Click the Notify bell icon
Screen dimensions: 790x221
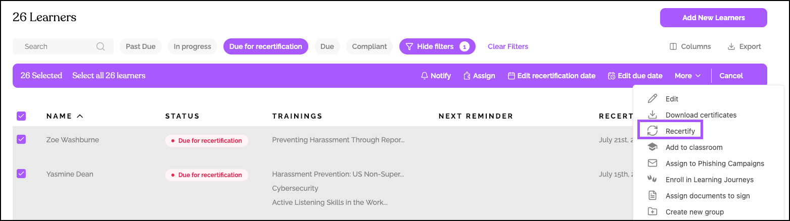(425, 76)
